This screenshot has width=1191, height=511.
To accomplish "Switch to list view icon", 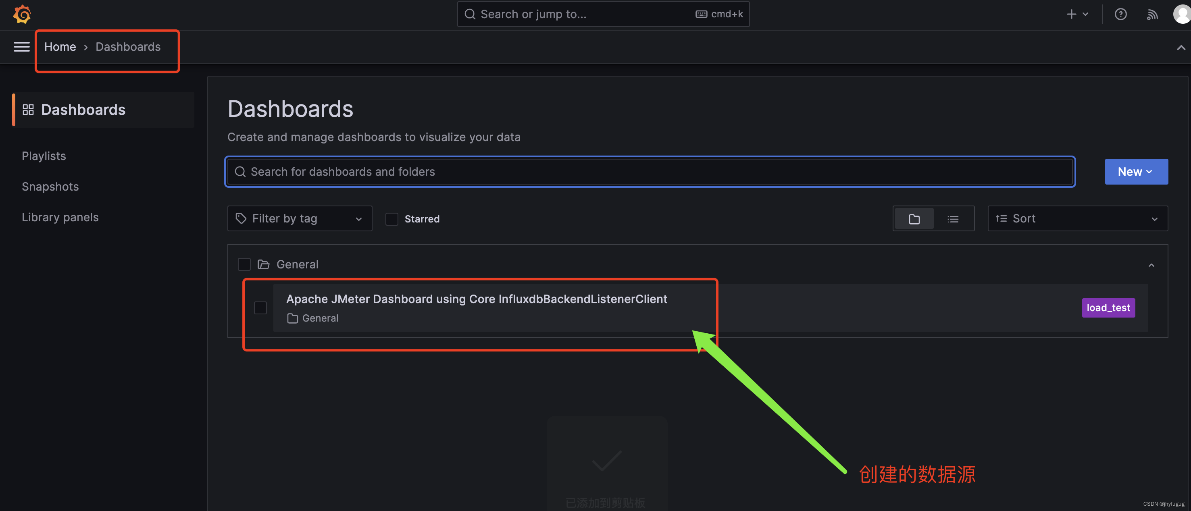I will tap(954, 218).
